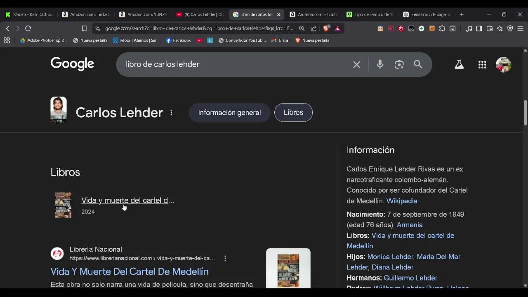This screenshot has width=528, height=297.
Task: Switch to the Carlos Lehder YouTube tab
Action: click(200, 14)
